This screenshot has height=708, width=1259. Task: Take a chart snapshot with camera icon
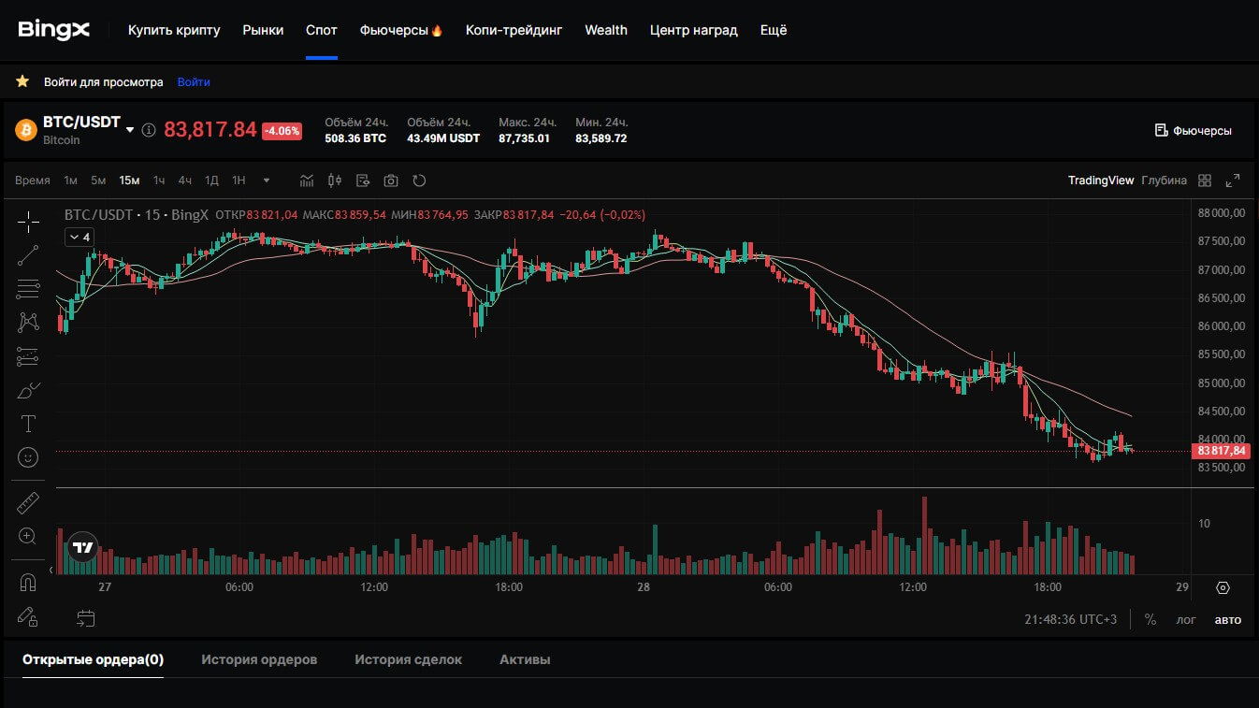[x=391, y=181]
